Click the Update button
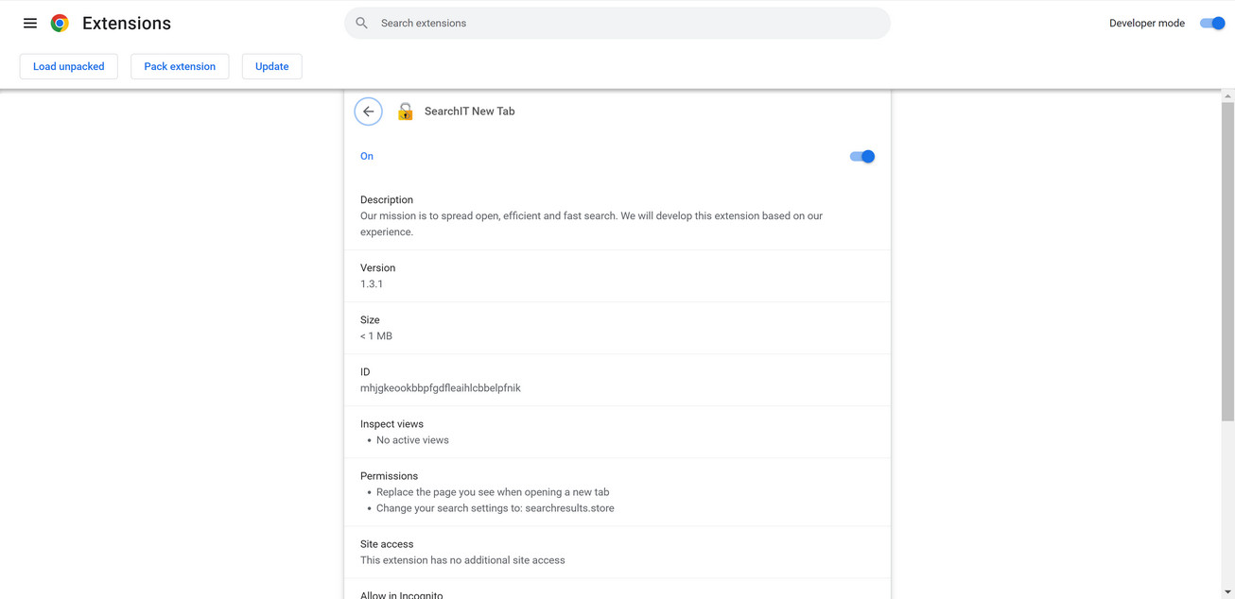1235x599 pixels. point(271,66)
